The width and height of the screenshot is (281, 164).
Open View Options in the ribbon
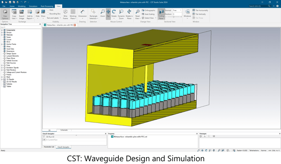tap(5, 14)
